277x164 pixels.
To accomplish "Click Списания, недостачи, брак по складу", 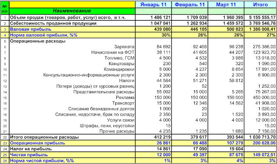I will click(x=95, y=114).
